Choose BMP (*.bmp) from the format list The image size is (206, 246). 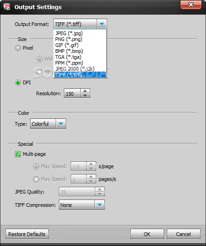(x=80, y=51)
